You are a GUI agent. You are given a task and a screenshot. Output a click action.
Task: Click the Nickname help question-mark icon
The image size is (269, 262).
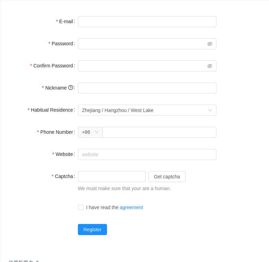(71, 87)
